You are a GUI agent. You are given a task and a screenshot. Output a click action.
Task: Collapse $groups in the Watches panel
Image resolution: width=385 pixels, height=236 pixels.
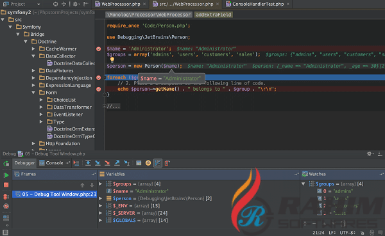(x=304, y=184)
